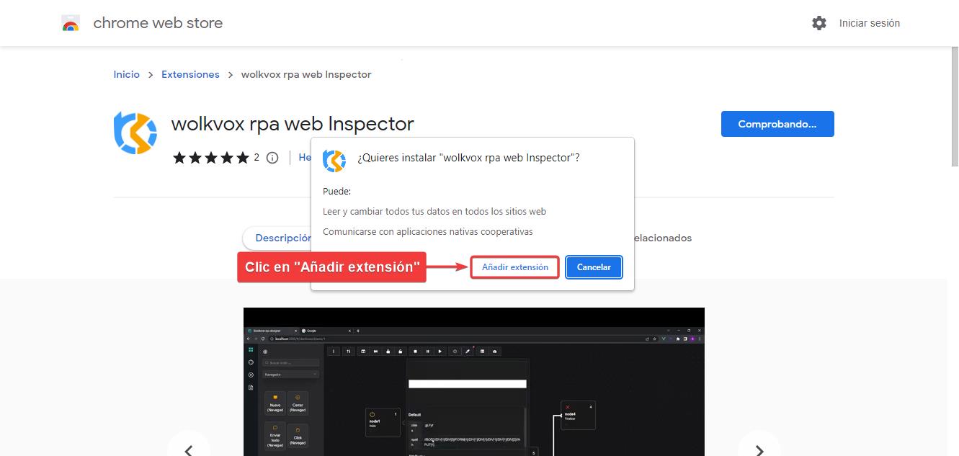Viewport: 959px width, 456px height.
Task: Confirm install with Añadir extensión
Action: [515, 267]
